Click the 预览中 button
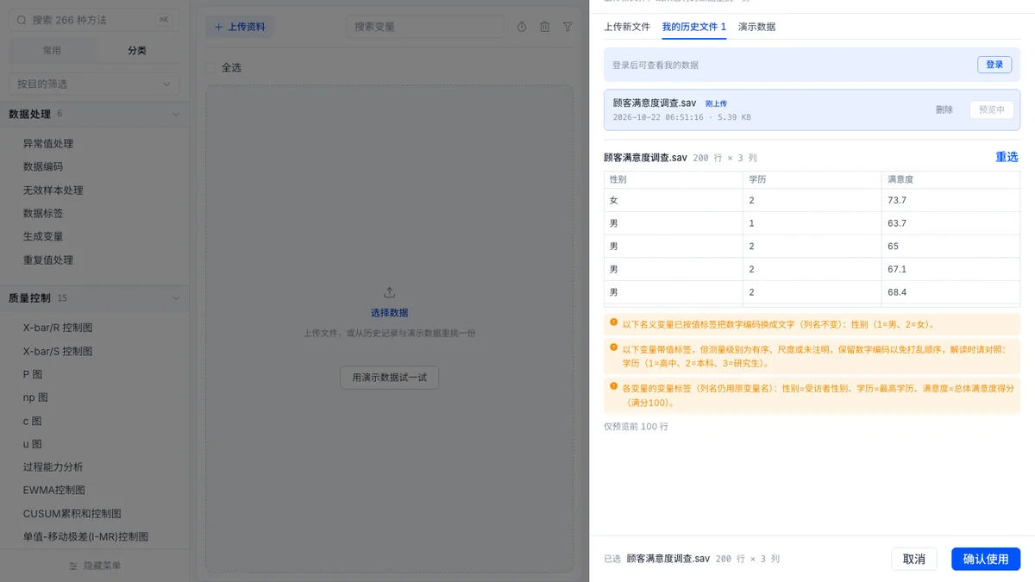 [x=991, y=110]
